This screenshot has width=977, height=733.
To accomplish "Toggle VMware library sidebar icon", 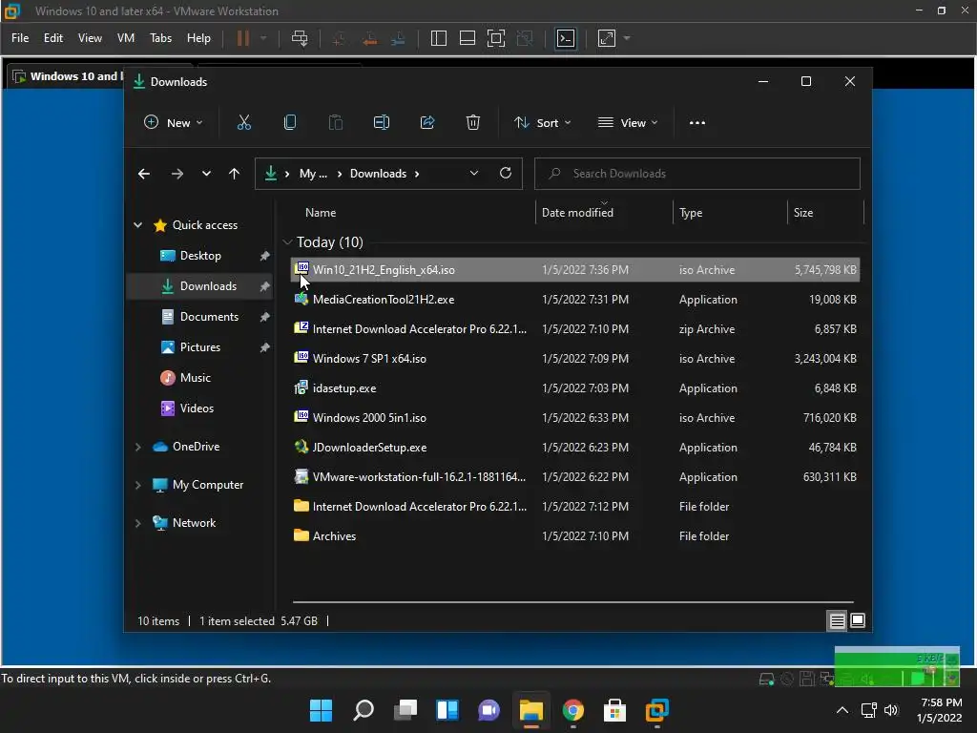I will click(439, 38).
